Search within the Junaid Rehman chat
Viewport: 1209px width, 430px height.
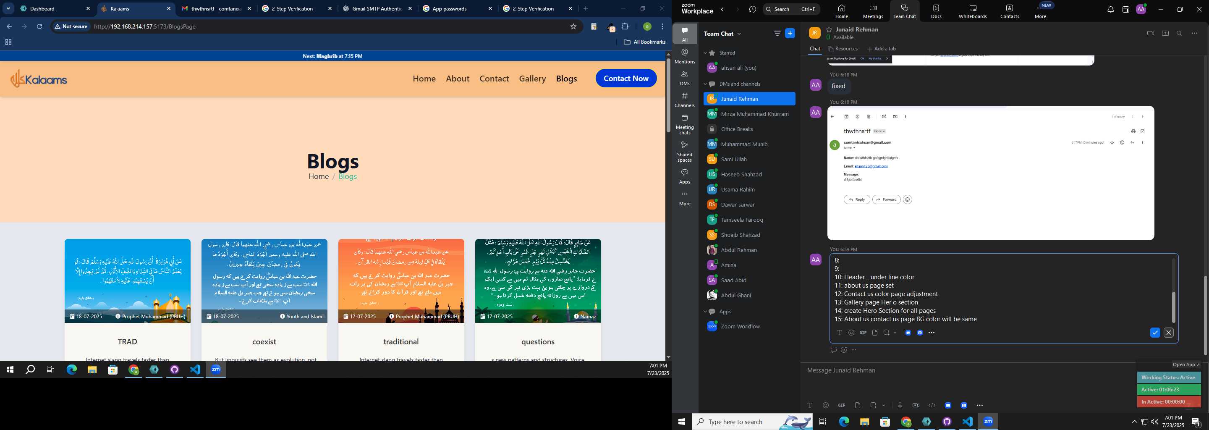pyautogui.click(x=1180, y=33)
